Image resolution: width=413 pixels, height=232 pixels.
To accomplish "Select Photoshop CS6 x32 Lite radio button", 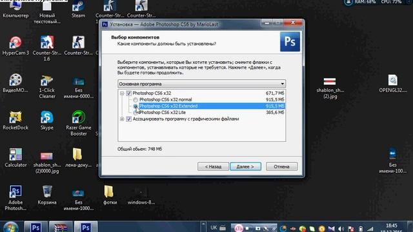I will tap(136, 113).
